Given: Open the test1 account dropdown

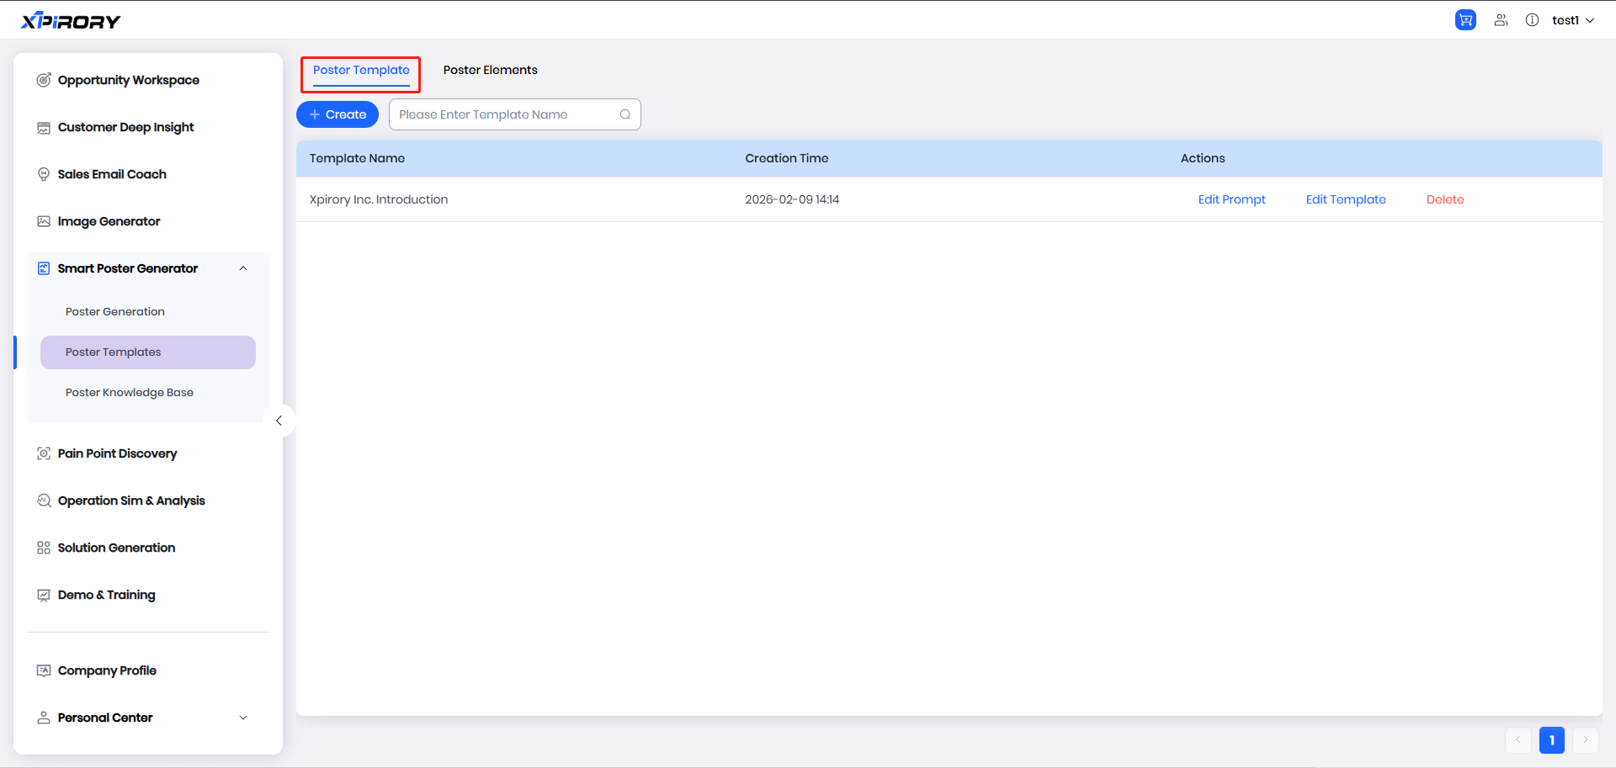Looking at the screenshot, I should click(1572, 20).
